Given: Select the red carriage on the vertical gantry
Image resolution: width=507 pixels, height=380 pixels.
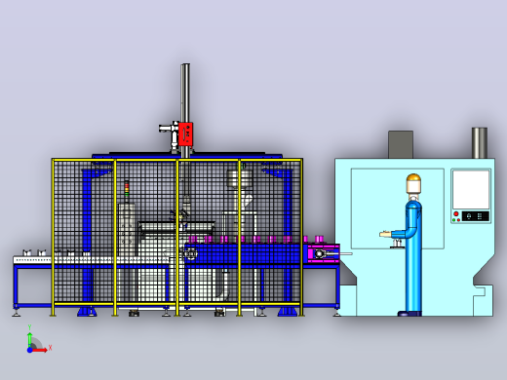Looking at the screenshot, I should click(185, 134).
